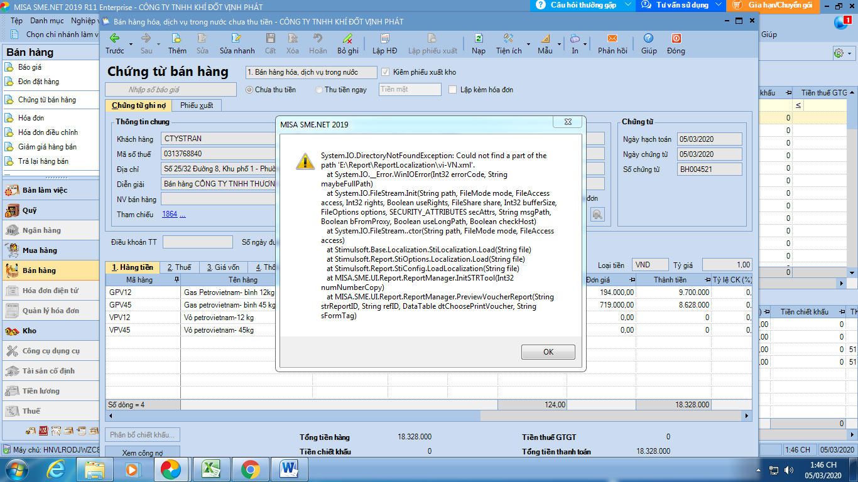Open the 2. Thuế tab

tap(179, 267)
